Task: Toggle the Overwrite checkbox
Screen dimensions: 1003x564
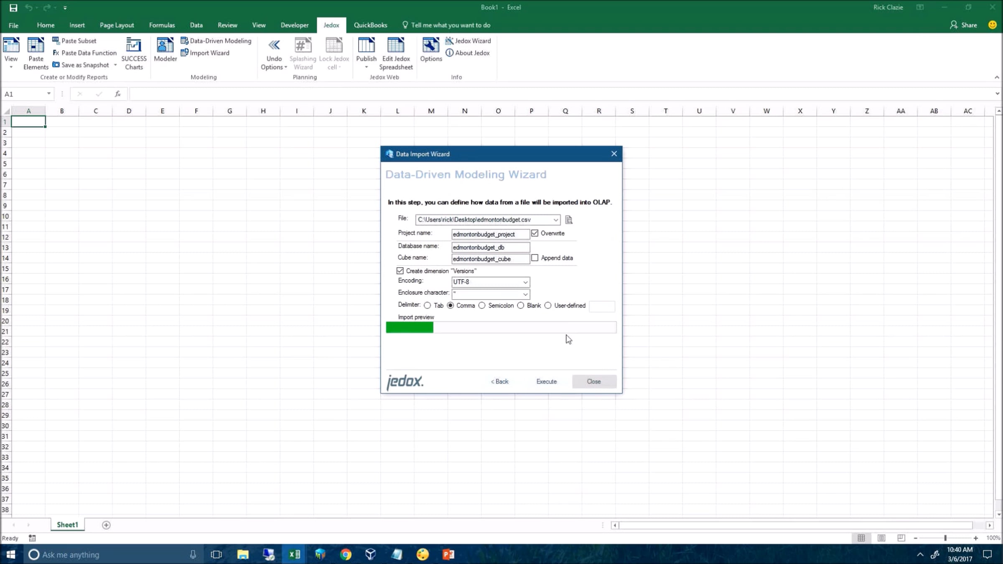Action: 535,233
